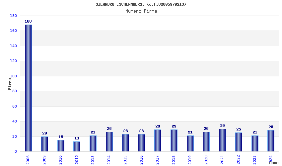The image size is (282, 166).
Task: Click the 2016 bar
Action: click(142, 143)
